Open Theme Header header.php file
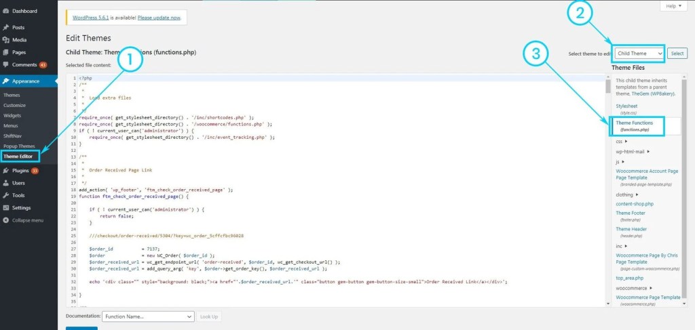The image size is (695, 330). 631,232
